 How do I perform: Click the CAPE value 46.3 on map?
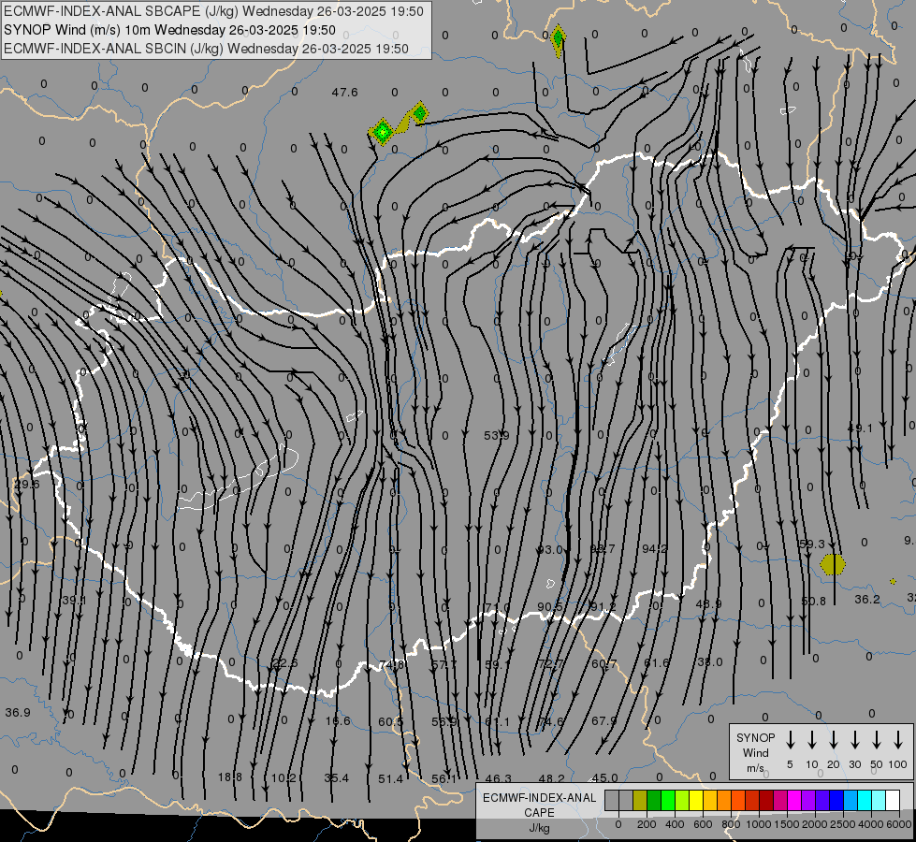pyautogui.click(x=499, y=778)
